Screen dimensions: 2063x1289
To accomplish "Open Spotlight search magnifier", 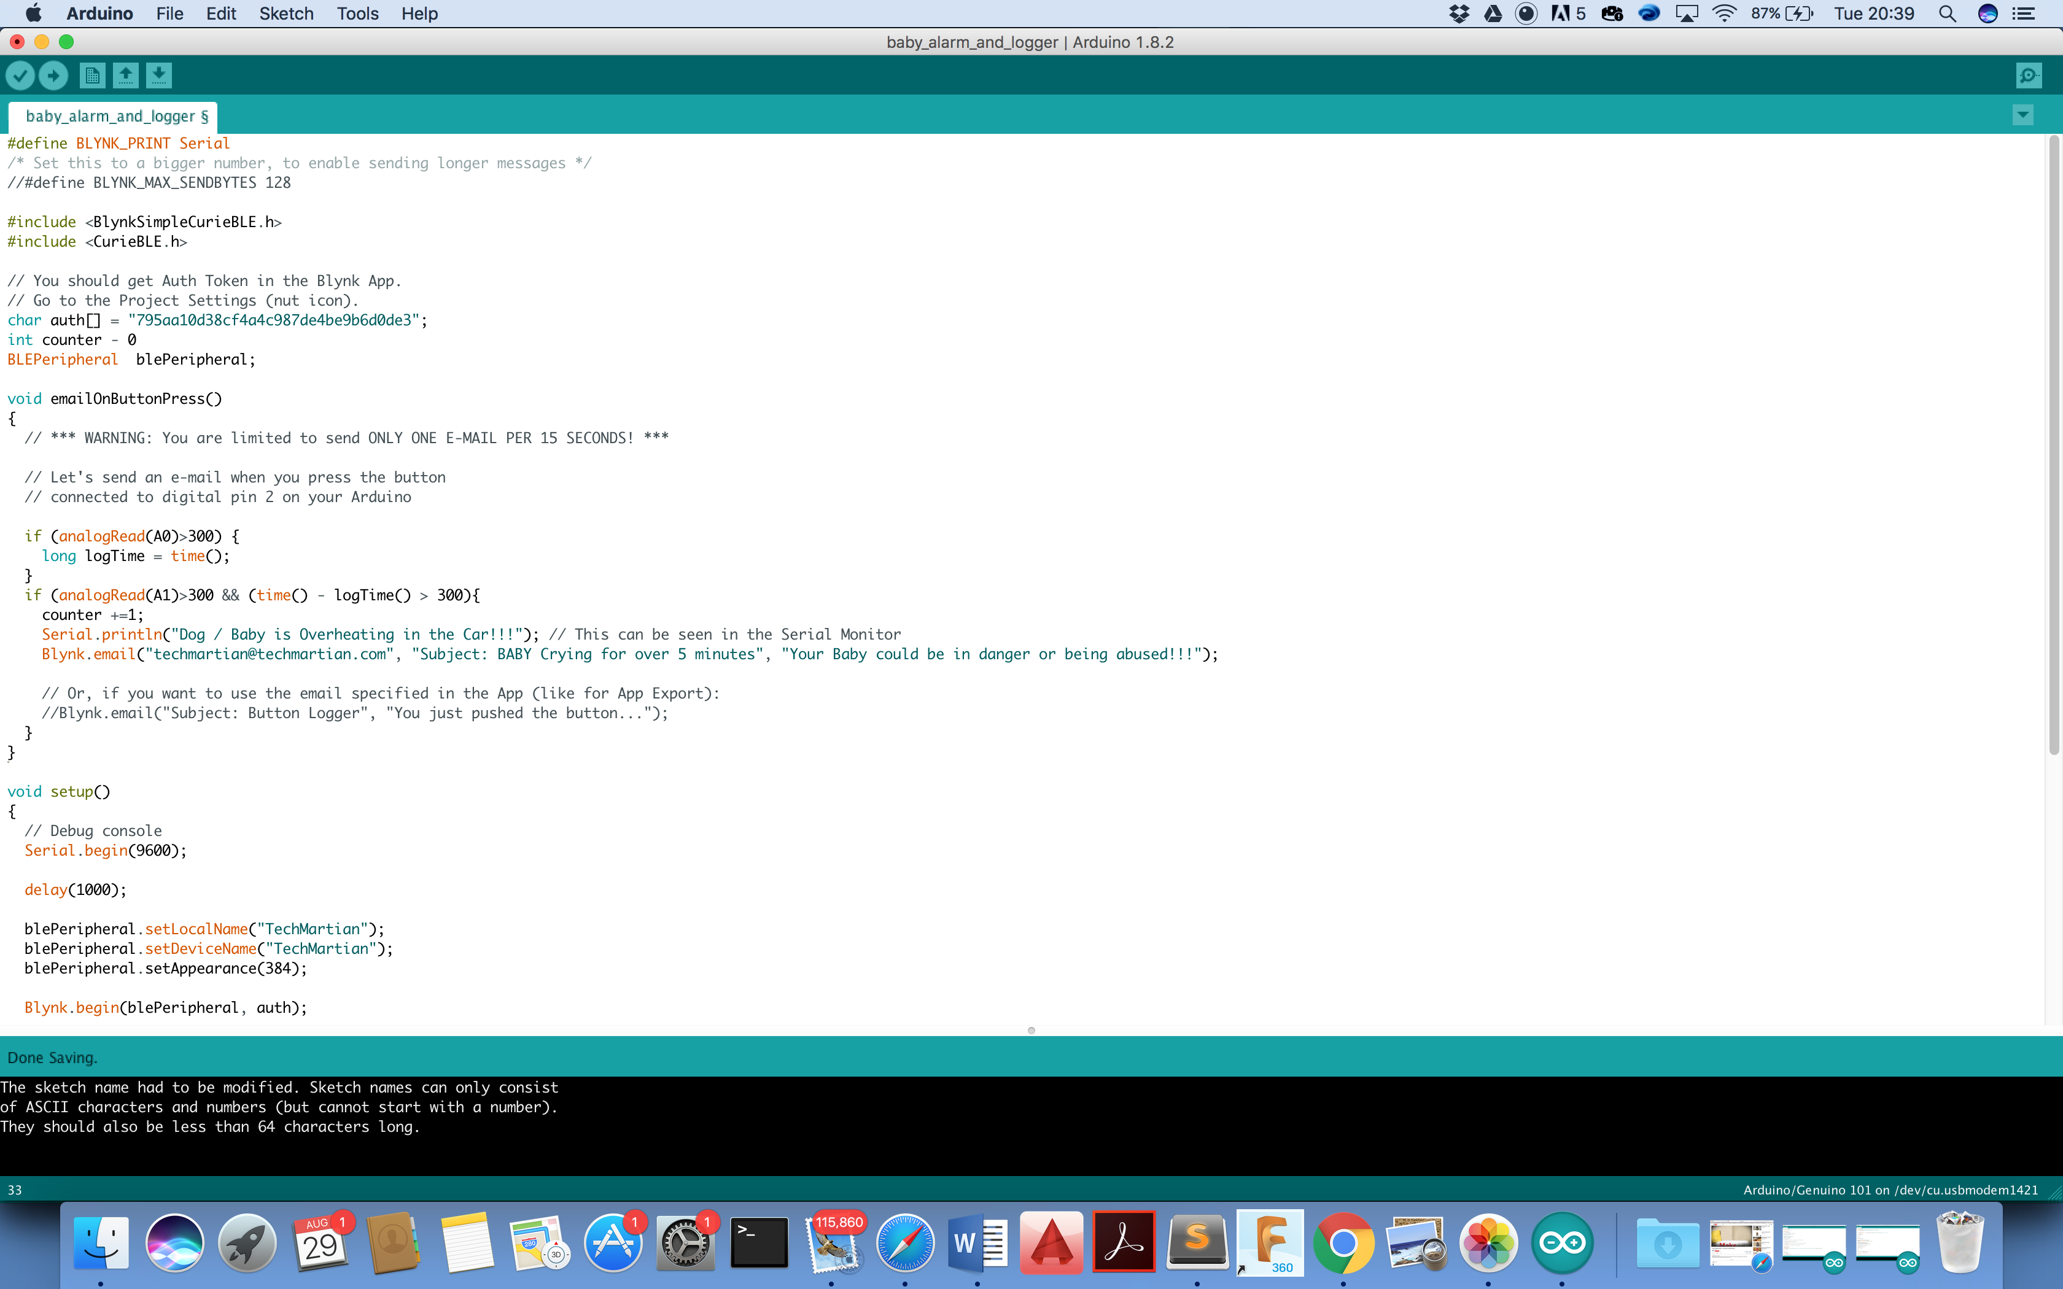I will click(1947, 14).
